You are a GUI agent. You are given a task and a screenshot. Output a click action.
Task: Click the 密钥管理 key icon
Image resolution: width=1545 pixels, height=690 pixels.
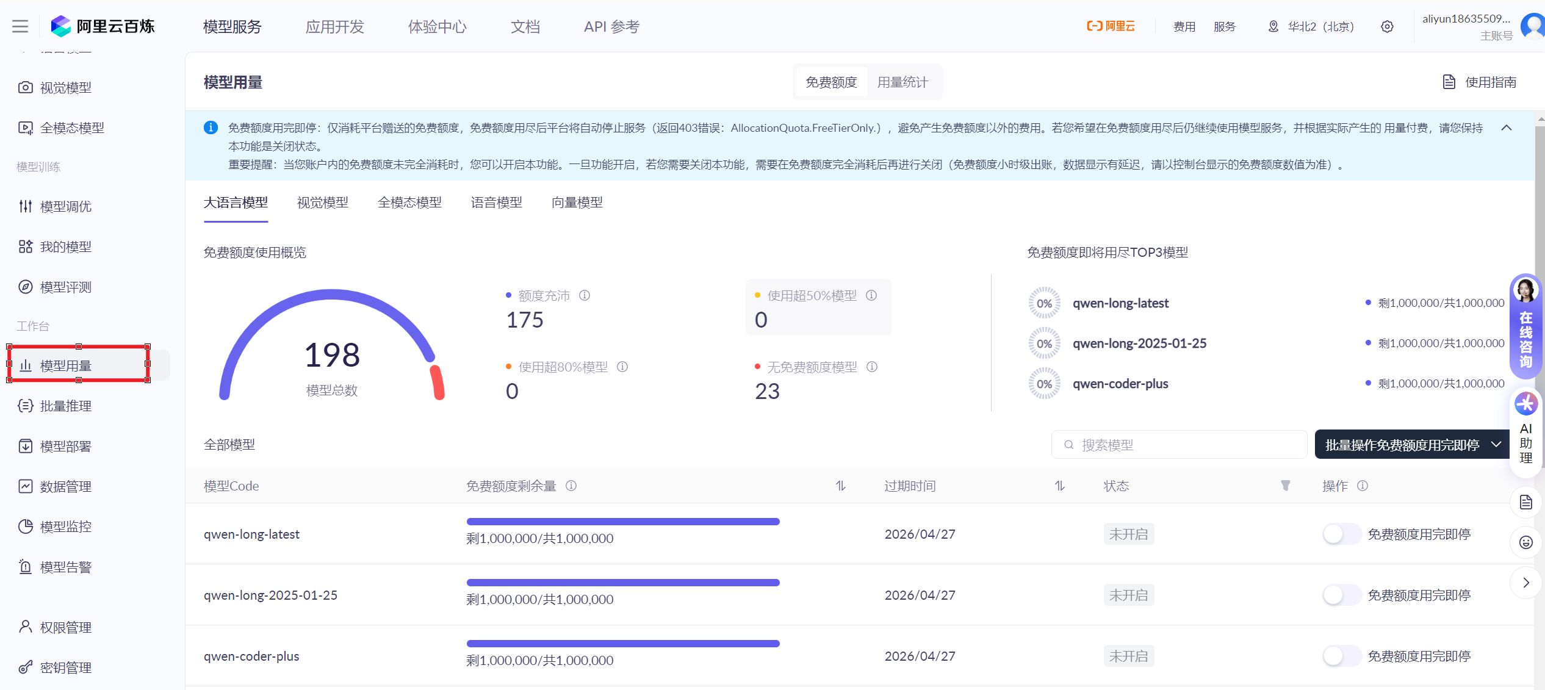[26, 667]
